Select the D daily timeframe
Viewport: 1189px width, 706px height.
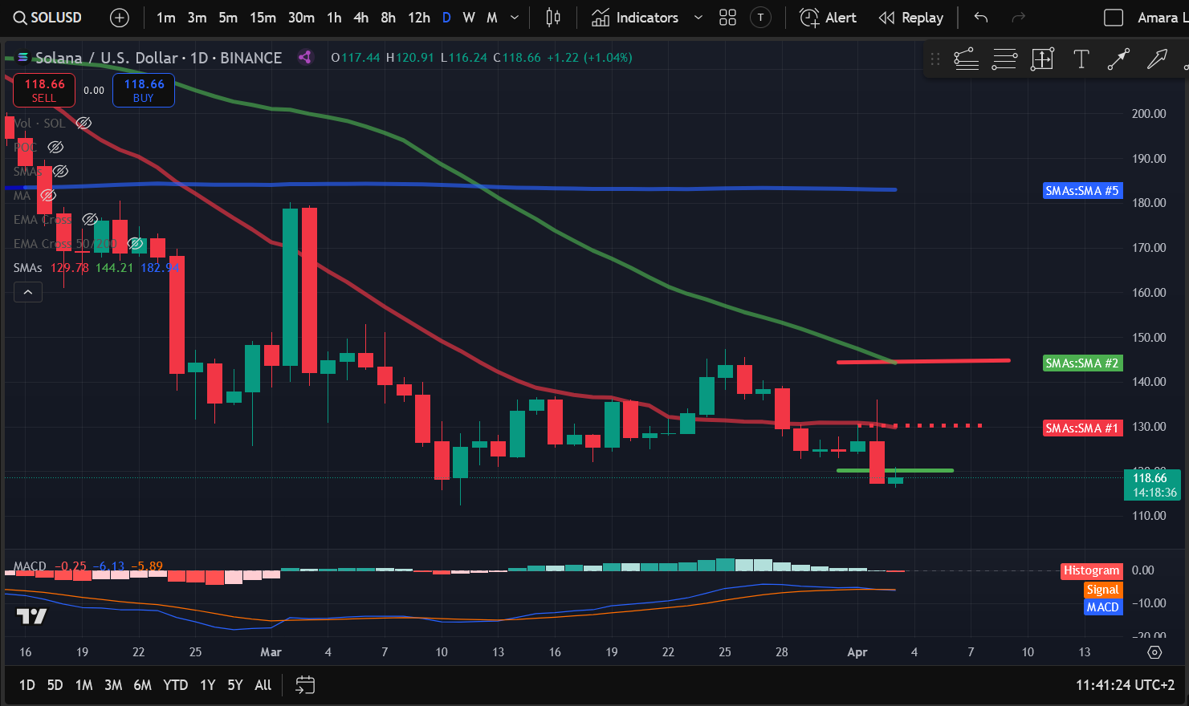[x=446, y=18]
